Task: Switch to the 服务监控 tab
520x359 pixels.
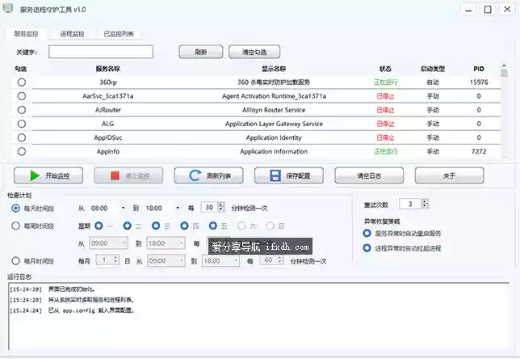Action: coord(26,33)
